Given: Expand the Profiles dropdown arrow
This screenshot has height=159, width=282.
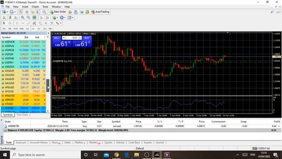Looking at the screenshot, I should [x=15, y=12].
